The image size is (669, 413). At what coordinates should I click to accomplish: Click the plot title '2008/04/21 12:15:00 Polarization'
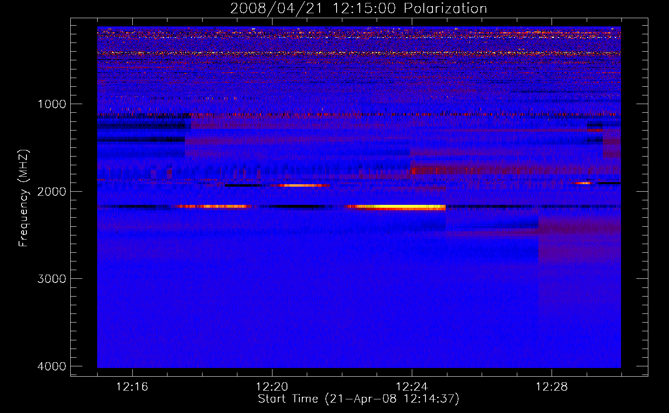tap(358, 8)
